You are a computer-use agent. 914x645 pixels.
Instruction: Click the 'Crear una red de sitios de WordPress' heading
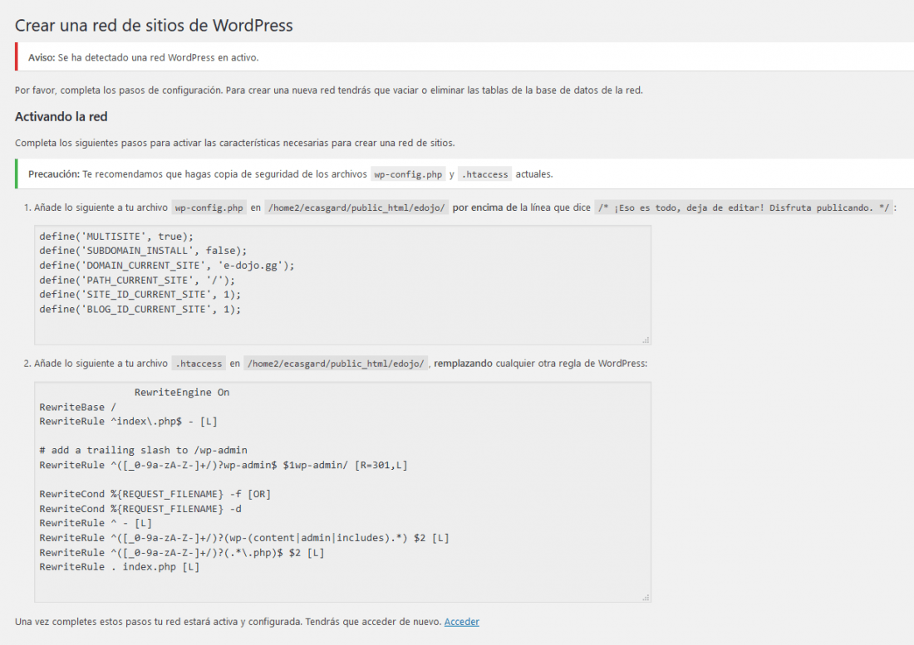tap(154, 26)
